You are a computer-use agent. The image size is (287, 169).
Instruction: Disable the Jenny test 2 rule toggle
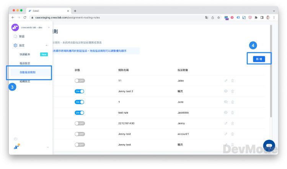click(x=80, y=91)
